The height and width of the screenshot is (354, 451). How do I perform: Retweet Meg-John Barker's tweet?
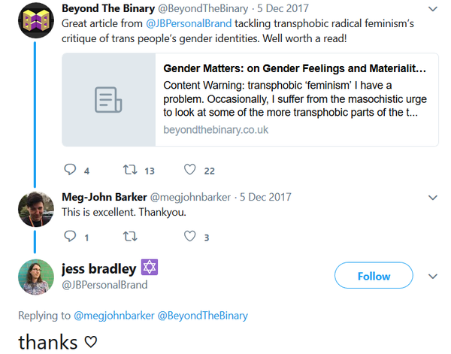click(x=130, y=237)
